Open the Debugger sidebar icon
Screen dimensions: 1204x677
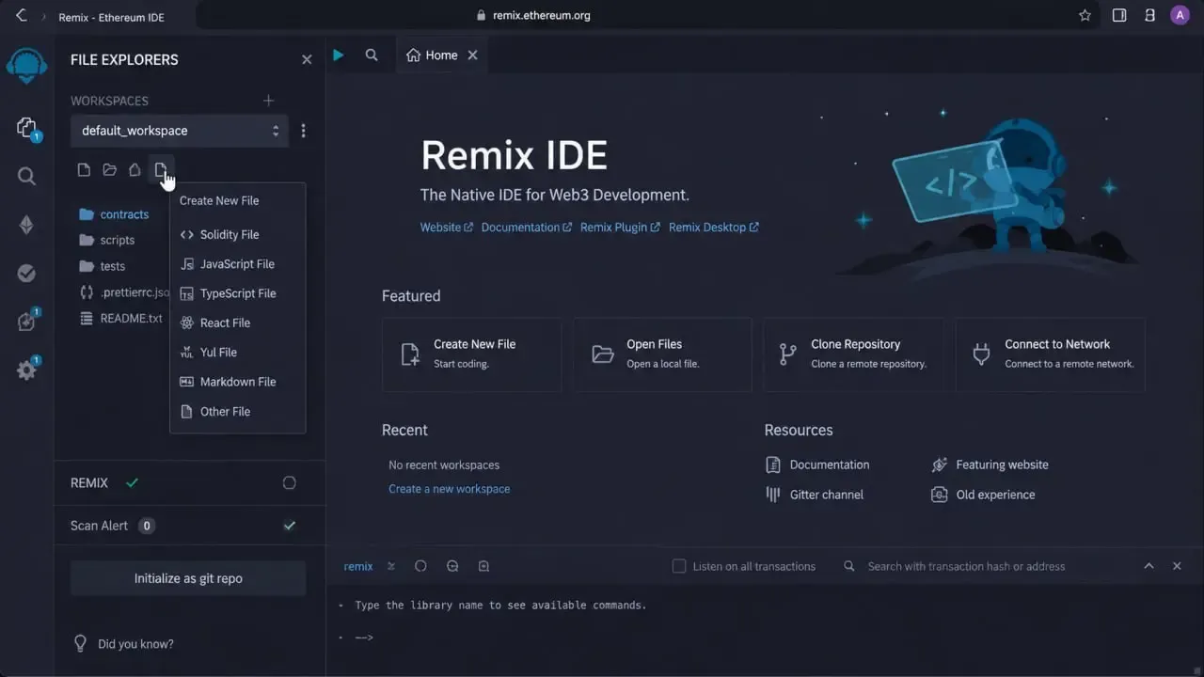coord(26,322)
